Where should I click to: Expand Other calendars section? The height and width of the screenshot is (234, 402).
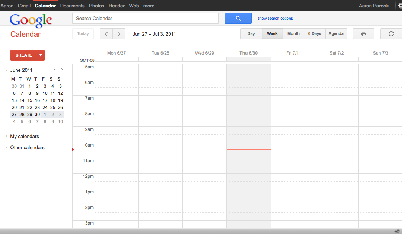tap(7, 147)
